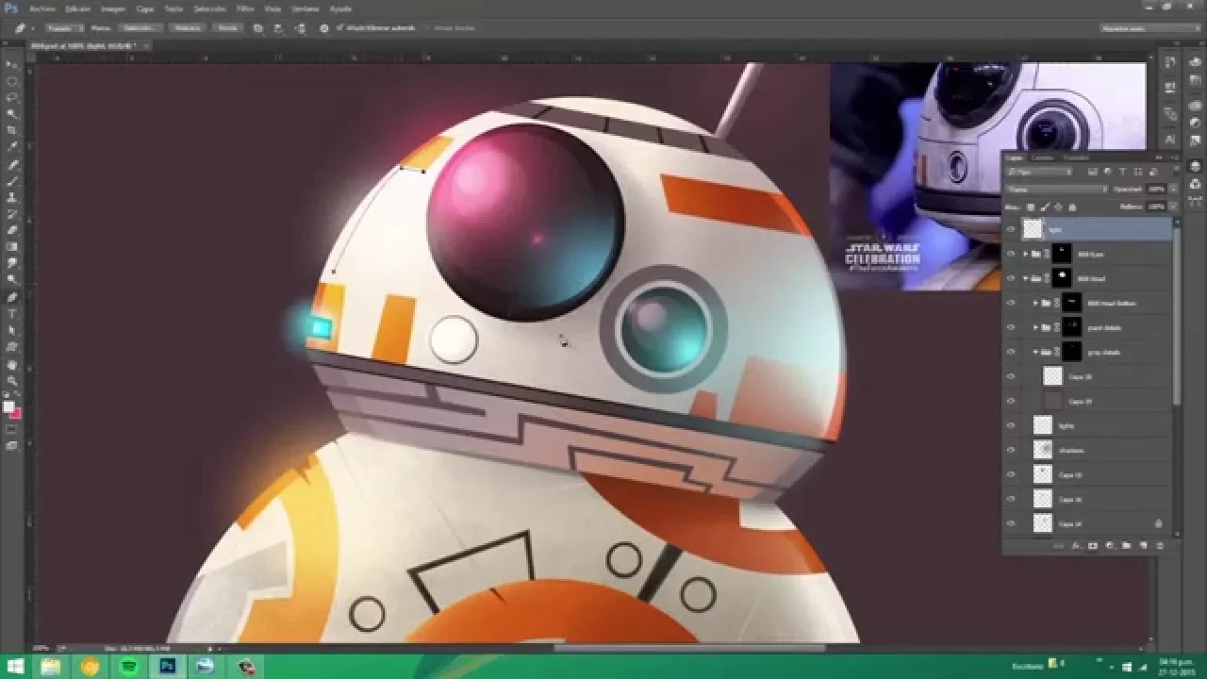Click background color swatch

[x=17, y=414]
